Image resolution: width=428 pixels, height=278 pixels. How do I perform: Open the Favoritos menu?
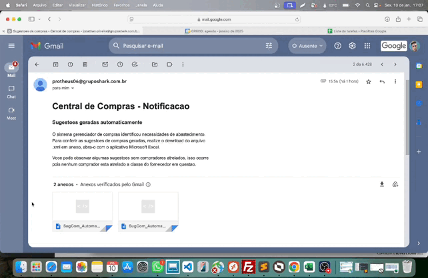(121, 5)
